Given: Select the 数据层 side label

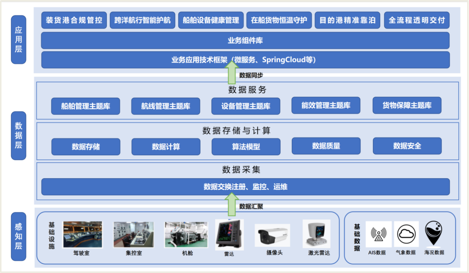Looking at the screenshot, I should (x=18, y=136).
